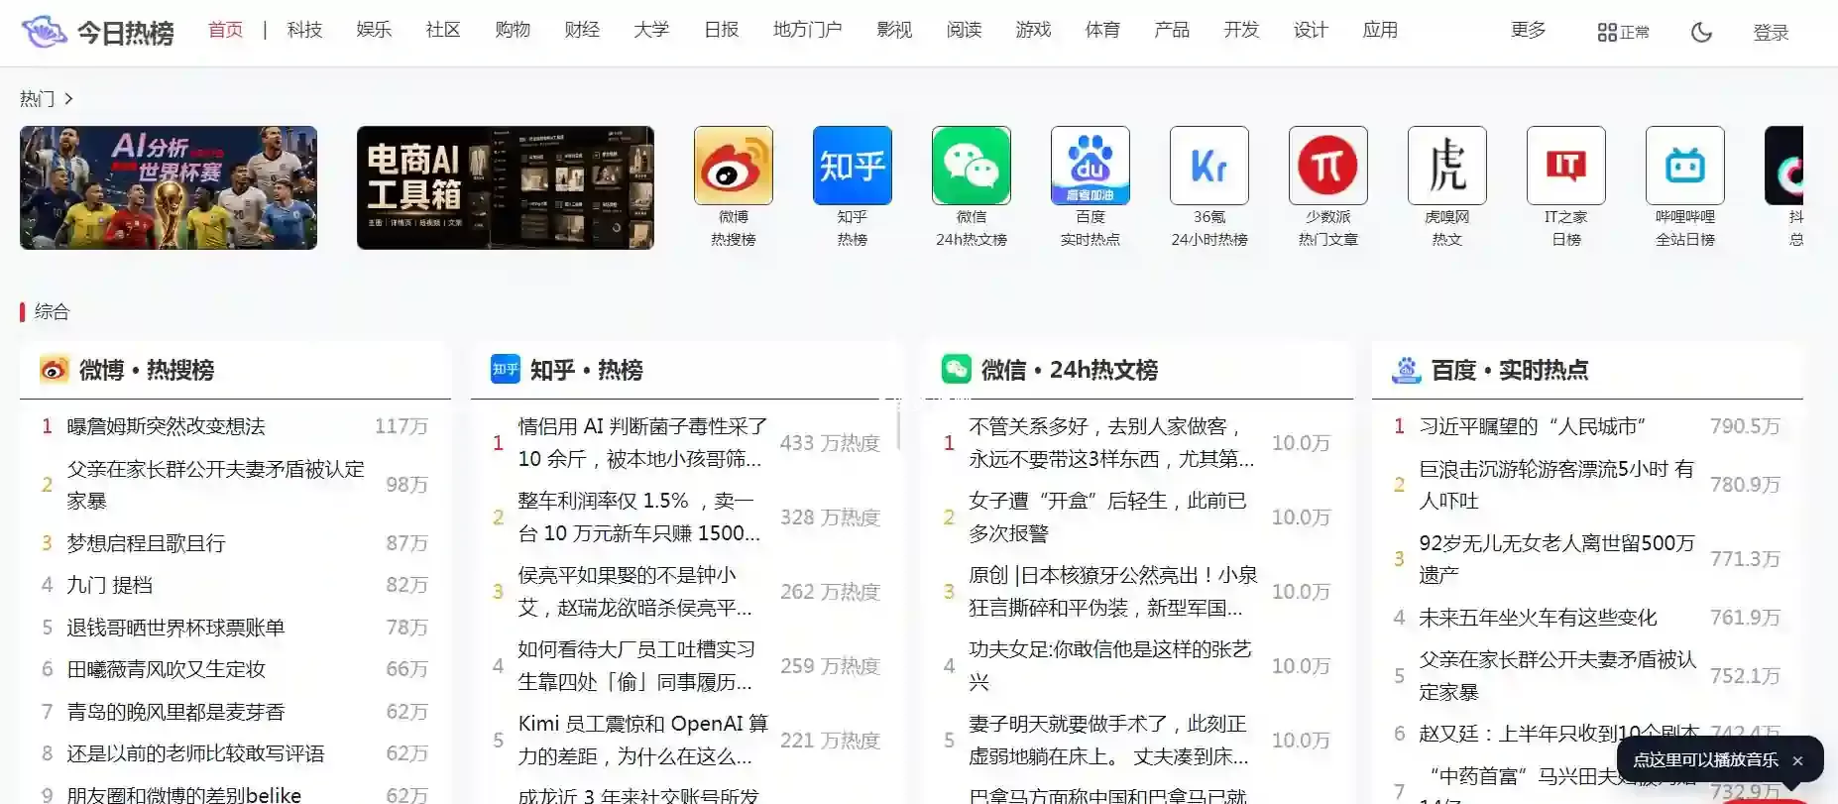Toggle dark mode with the moon icon
1838x804 pixels.
coord(1701,33)
